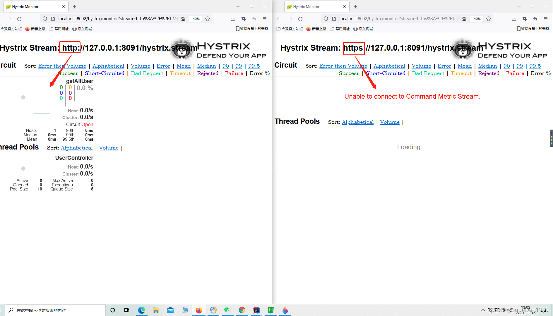Sort thread pools Alphabetical in left window
The width and height of the screenshot is (553, 316).
tap(77, 148)
